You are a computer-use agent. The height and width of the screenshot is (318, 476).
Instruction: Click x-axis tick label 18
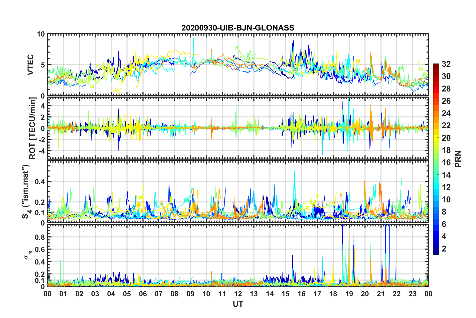pos(333,294)
